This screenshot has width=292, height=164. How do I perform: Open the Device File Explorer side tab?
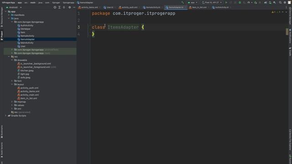290,140
